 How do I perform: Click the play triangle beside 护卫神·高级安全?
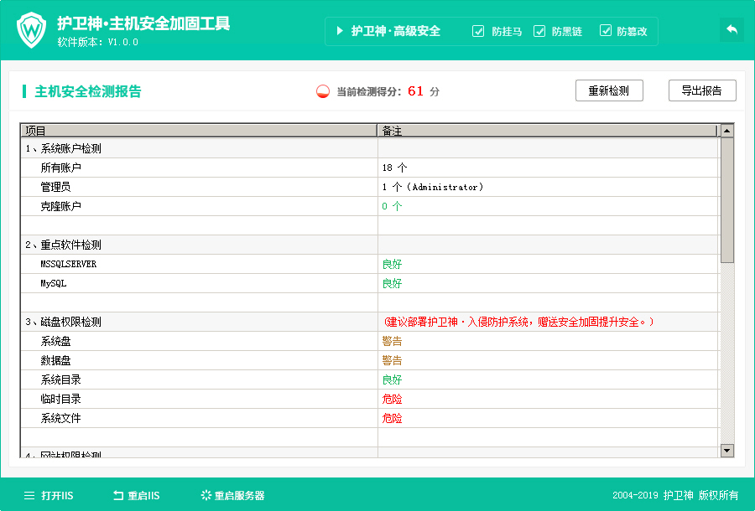340,31
